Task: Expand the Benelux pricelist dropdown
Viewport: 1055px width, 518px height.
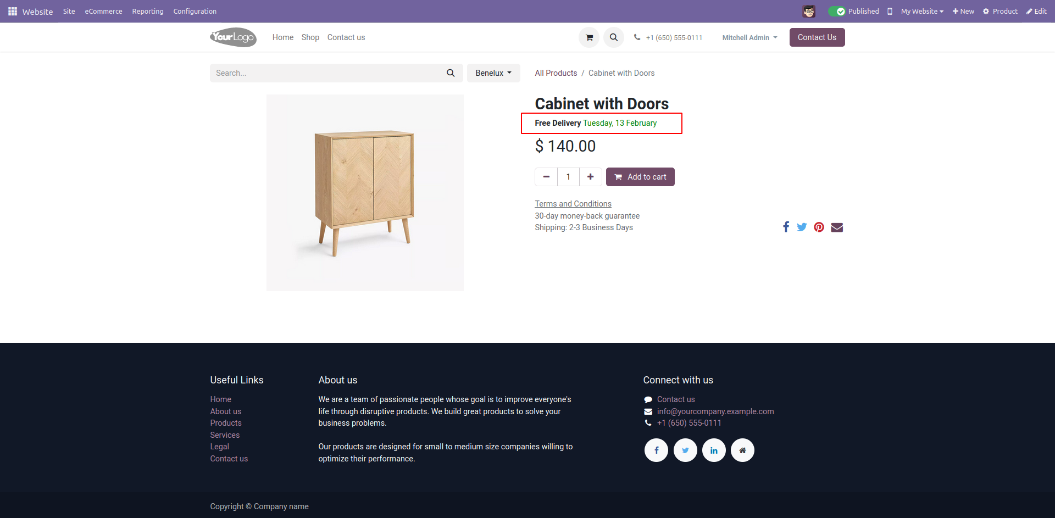Action: tap(493, 73)
